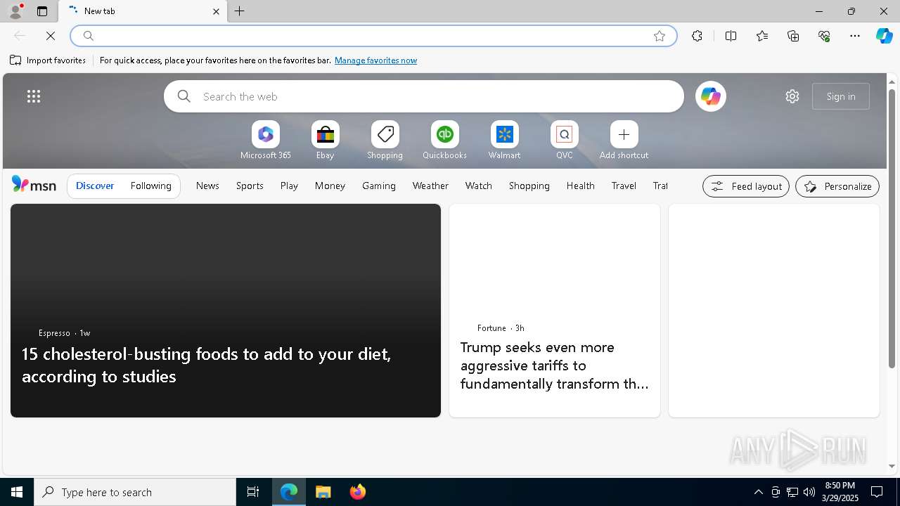Open Shopping shortcut
The width and height of the screenshot is (900, 506).
coord(385,141)
